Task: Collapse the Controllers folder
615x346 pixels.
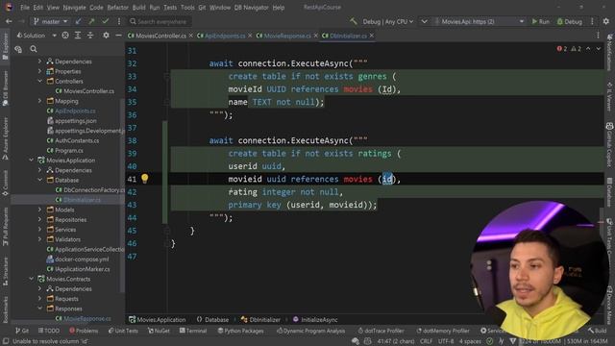Action: 40,81
